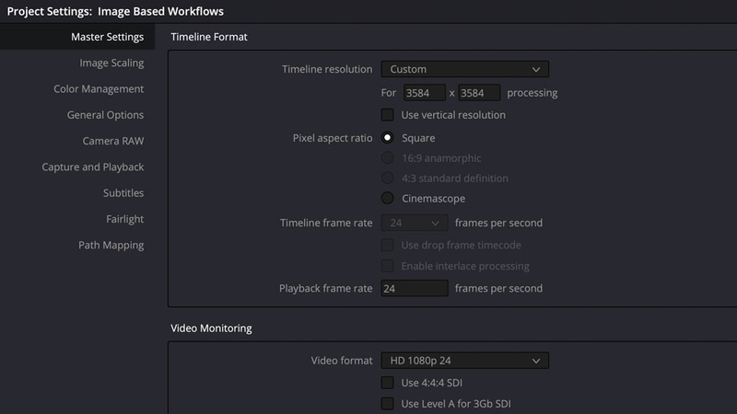Switch to Image Scaling settings
This screenshot has width=737, height=414.
(x=111, y=63)
